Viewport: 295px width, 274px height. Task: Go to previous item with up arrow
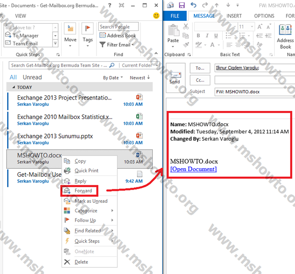(217, 5)
